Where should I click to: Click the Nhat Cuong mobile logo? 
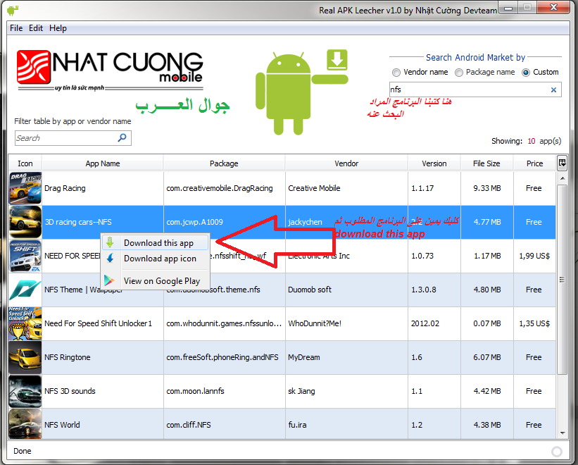coord(110,70)
